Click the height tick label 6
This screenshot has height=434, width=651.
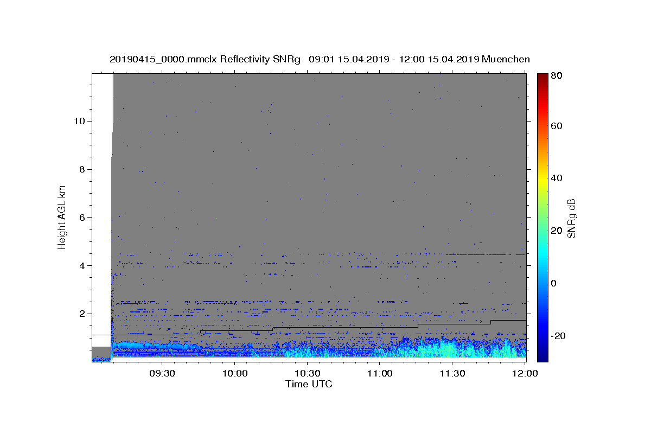(82, 218)
